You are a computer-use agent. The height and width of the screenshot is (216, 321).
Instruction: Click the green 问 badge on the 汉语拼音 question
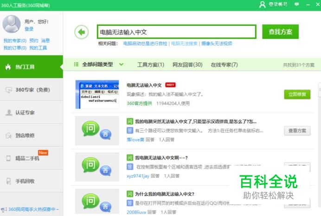tap(130, 122)
